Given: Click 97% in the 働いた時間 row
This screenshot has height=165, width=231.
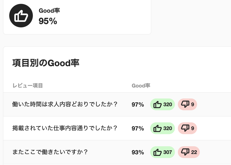Looking at the screenshot, I should [x=138, y=104].
